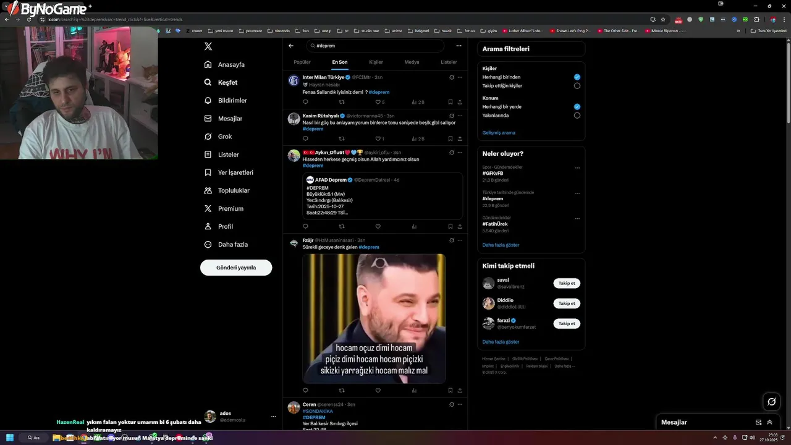The height and width of the screenshot is (445, 791).
Task: Select 'Yakınlarında' location filter
Action: pos(577,116)
